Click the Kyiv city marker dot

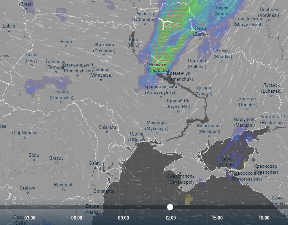click(134, 51)
